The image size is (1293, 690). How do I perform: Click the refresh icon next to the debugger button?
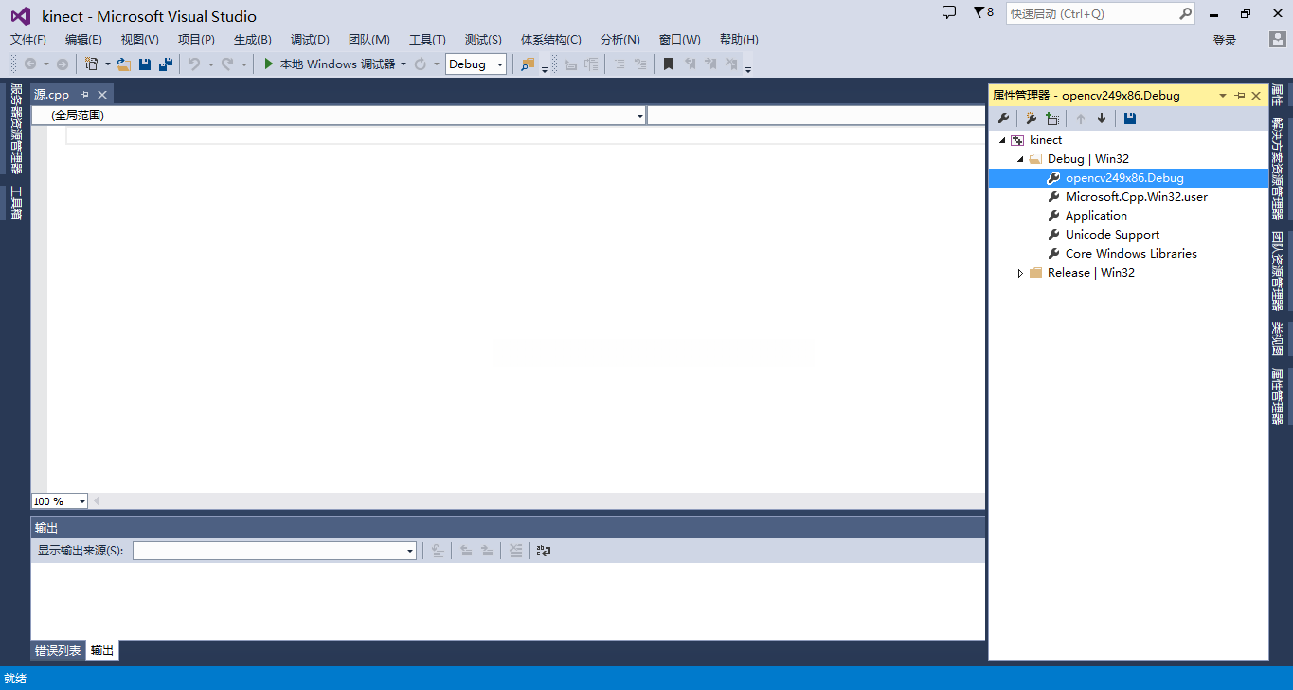tap(421, 64)
